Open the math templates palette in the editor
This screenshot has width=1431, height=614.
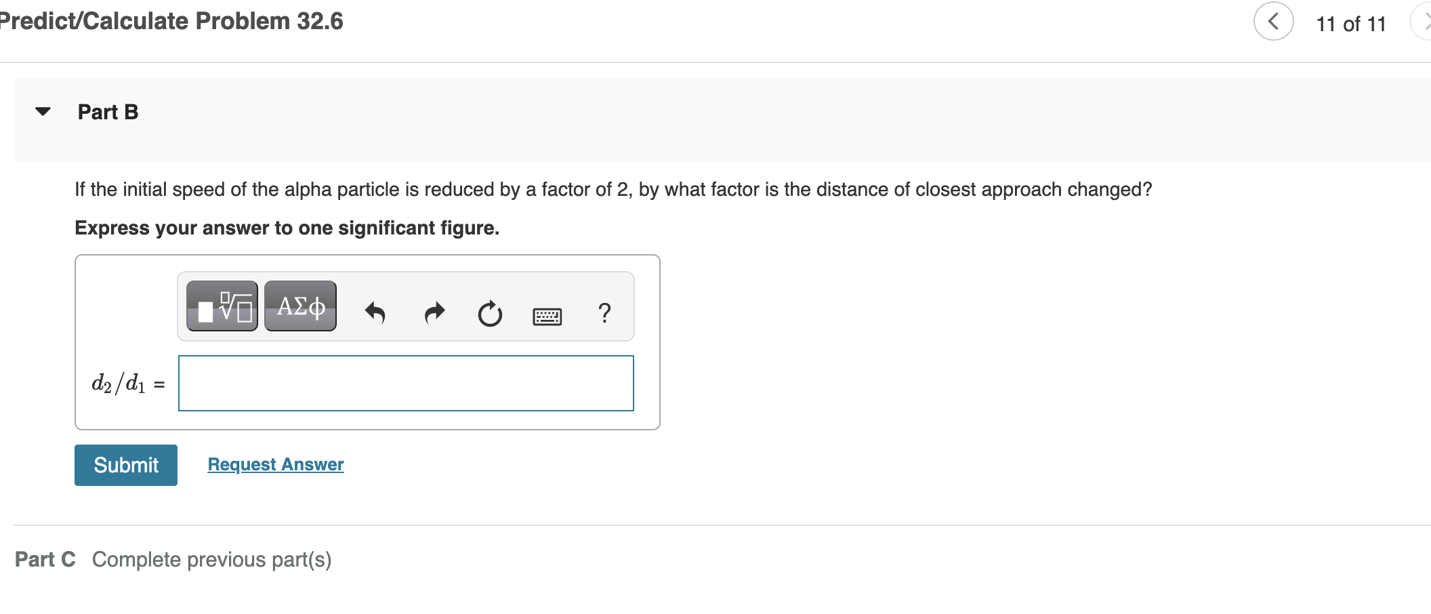[x=222, y=306]
